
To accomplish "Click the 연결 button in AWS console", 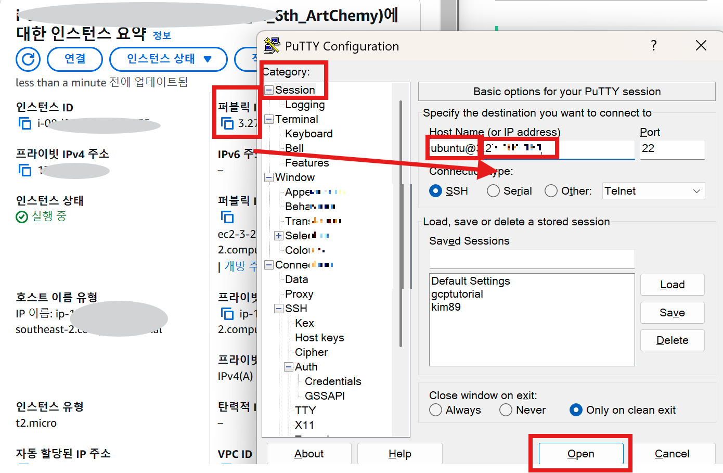I will 75,59.
